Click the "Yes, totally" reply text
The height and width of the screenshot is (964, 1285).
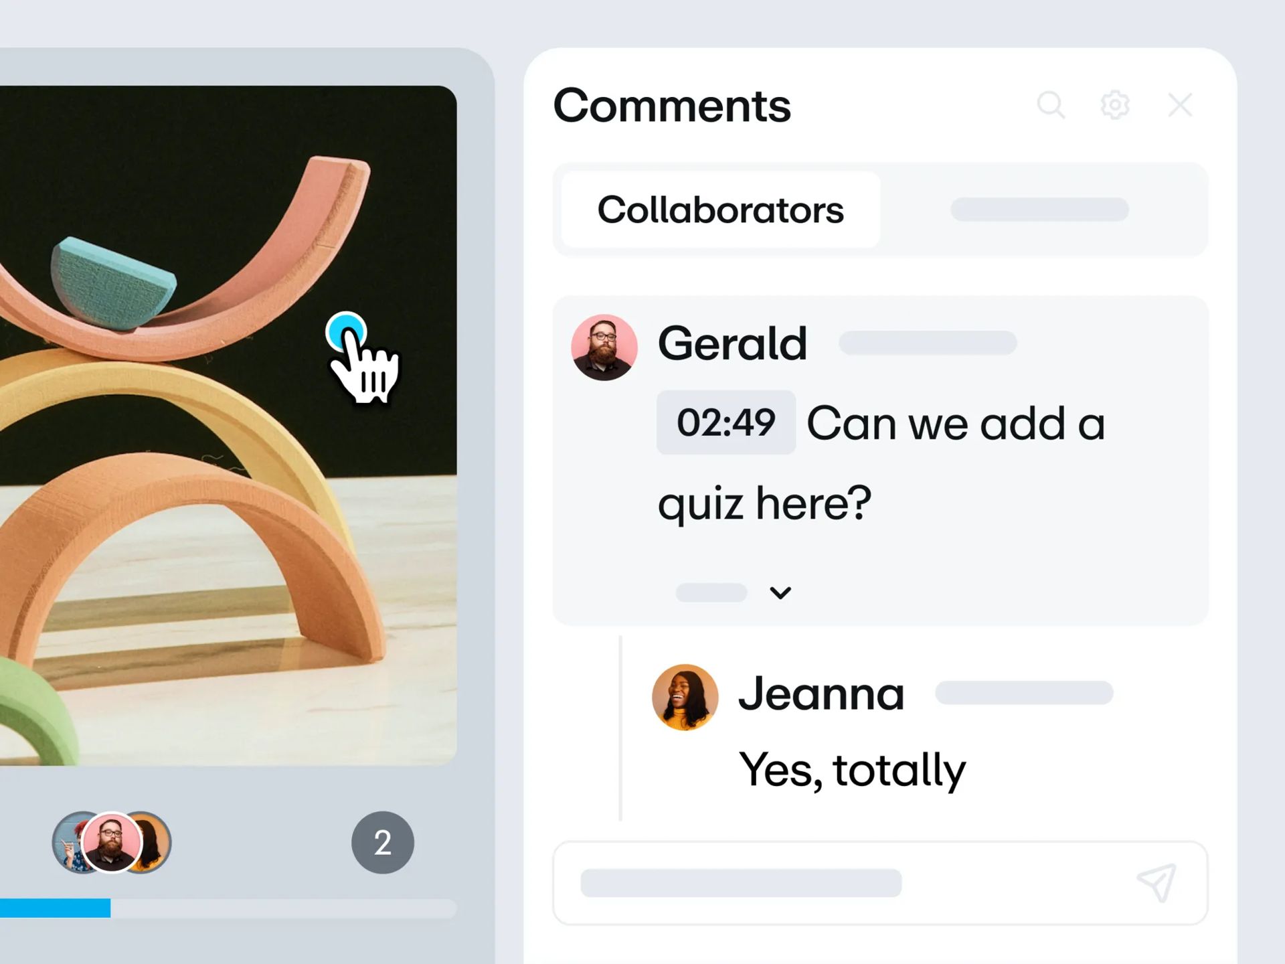[852, 770]
